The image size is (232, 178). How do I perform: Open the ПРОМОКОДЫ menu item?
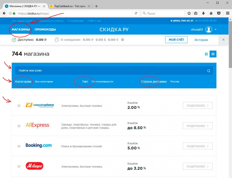pyautogui.click(x=45, y=29)
